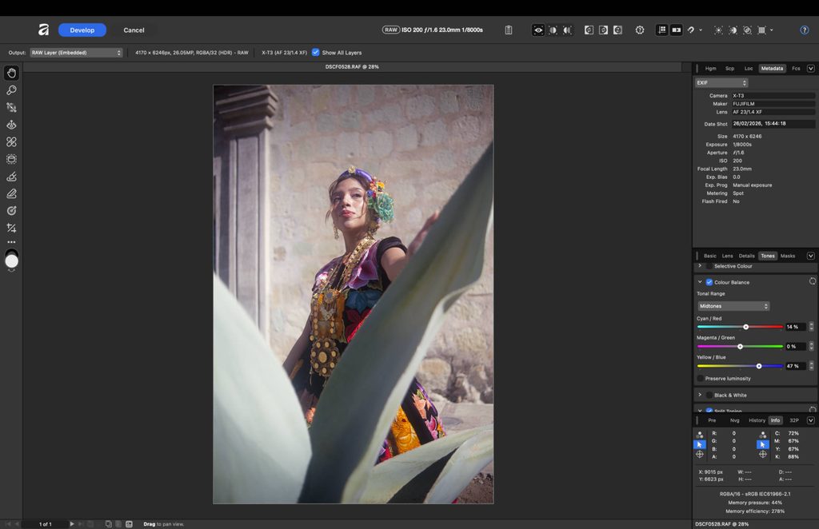Viewport: 819px width, 529px height.
Task: Switch to split view compare mode
Action: coord(553,30)
